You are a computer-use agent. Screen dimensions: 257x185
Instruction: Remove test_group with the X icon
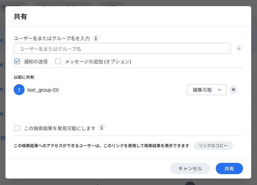(233, 90)
